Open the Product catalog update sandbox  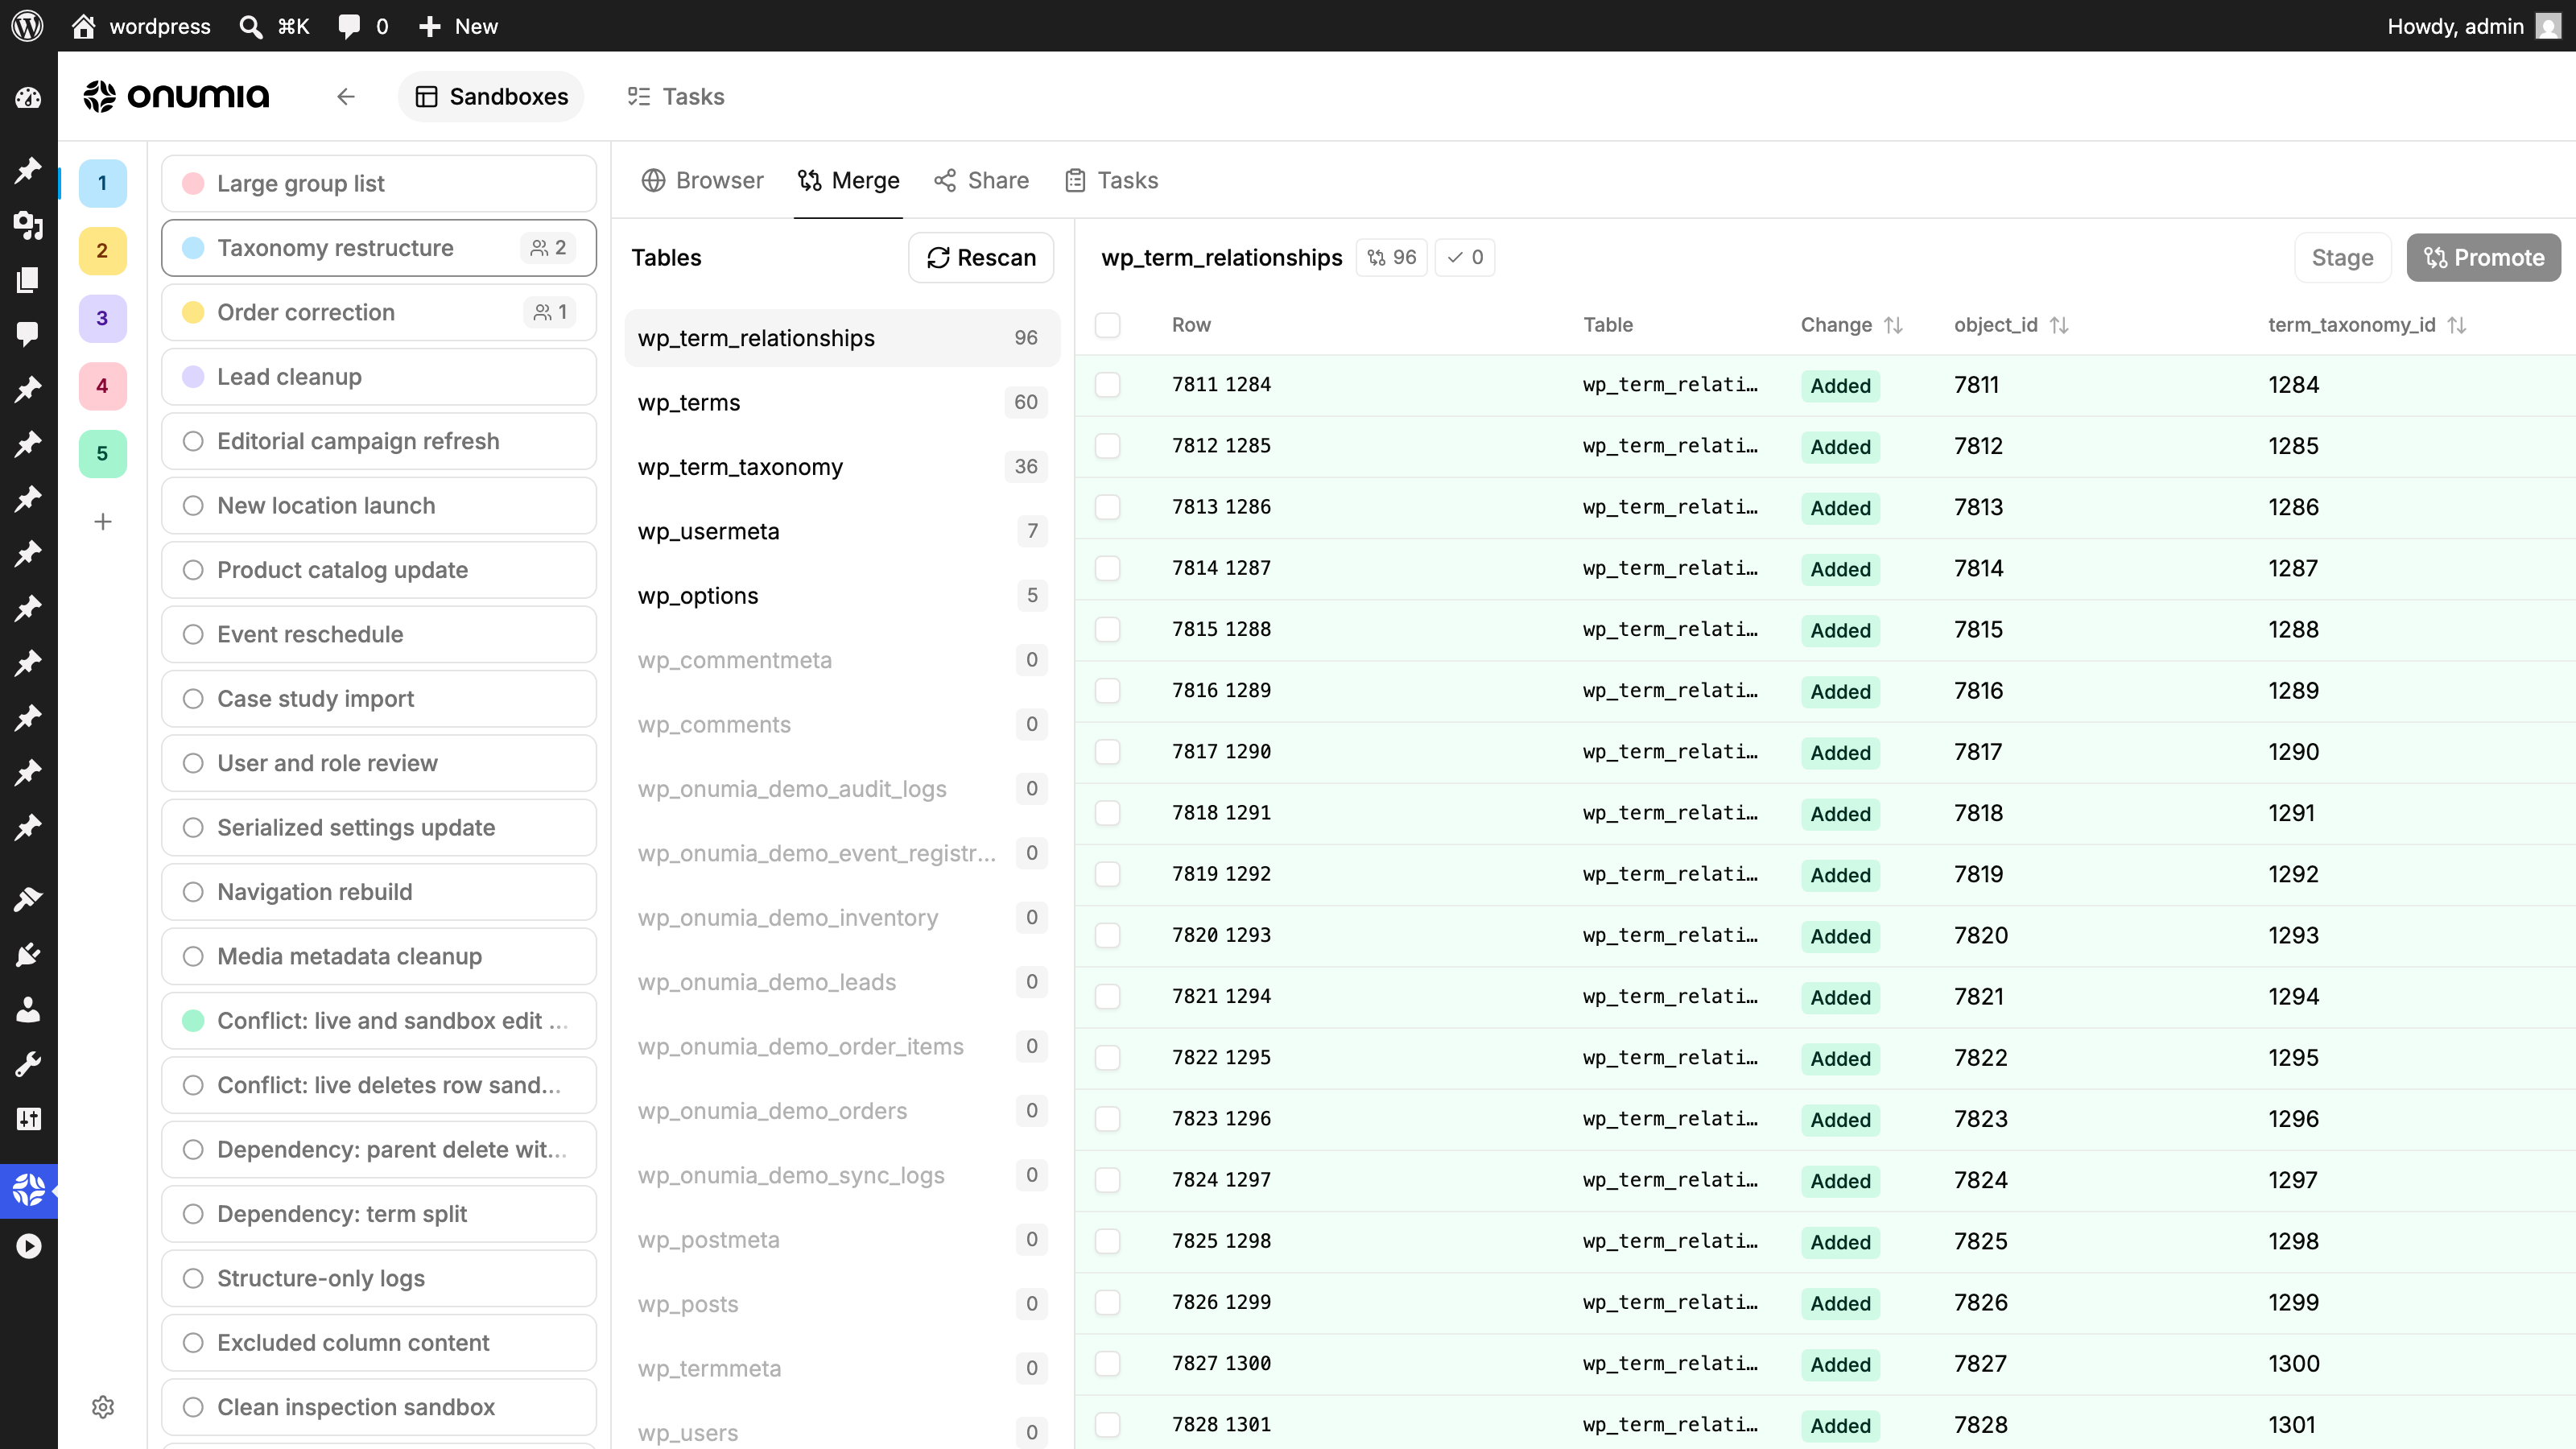[379, 570]
